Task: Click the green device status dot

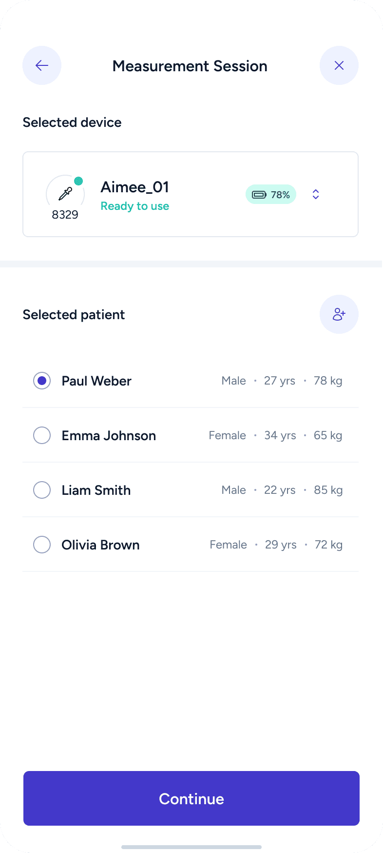Action: coord(78,181)
